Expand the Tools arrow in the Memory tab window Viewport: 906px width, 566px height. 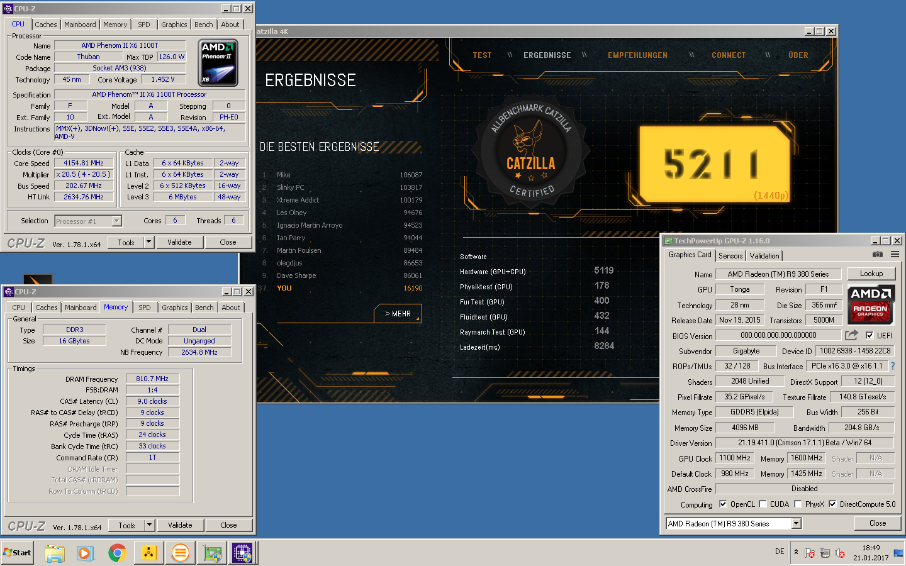(150, 525)
